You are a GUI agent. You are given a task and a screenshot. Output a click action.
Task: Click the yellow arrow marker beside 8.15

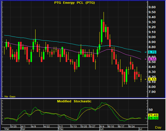(x=146, y=79)
